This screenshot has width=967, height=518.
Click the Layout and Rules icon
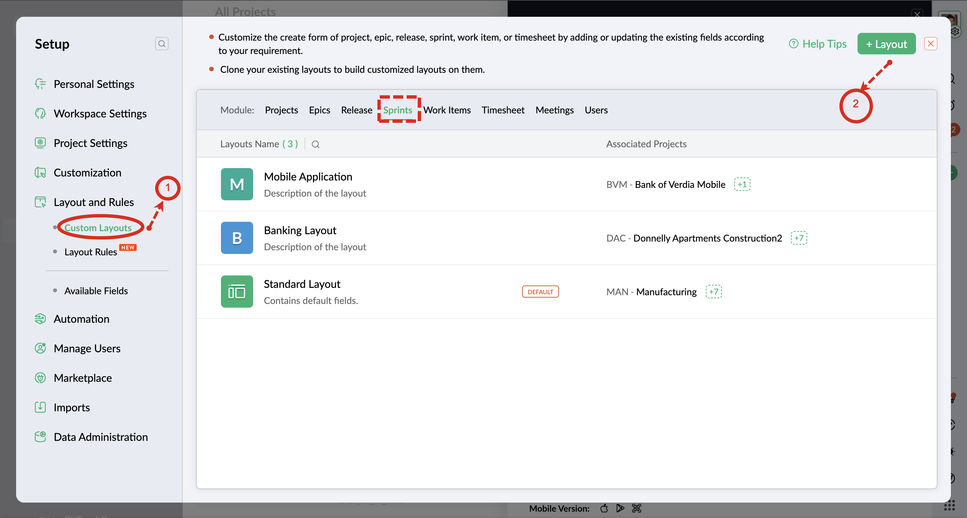tap(40, 202)
